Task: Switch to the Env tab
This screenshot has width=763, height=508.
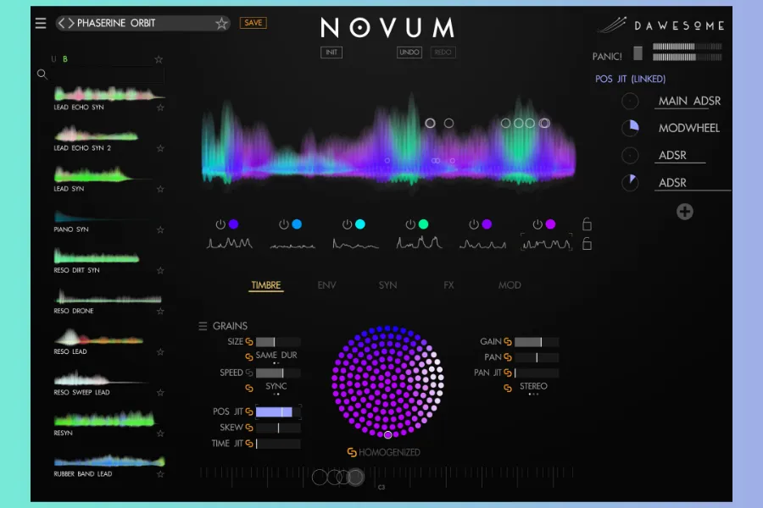Action: pos(326,285)
